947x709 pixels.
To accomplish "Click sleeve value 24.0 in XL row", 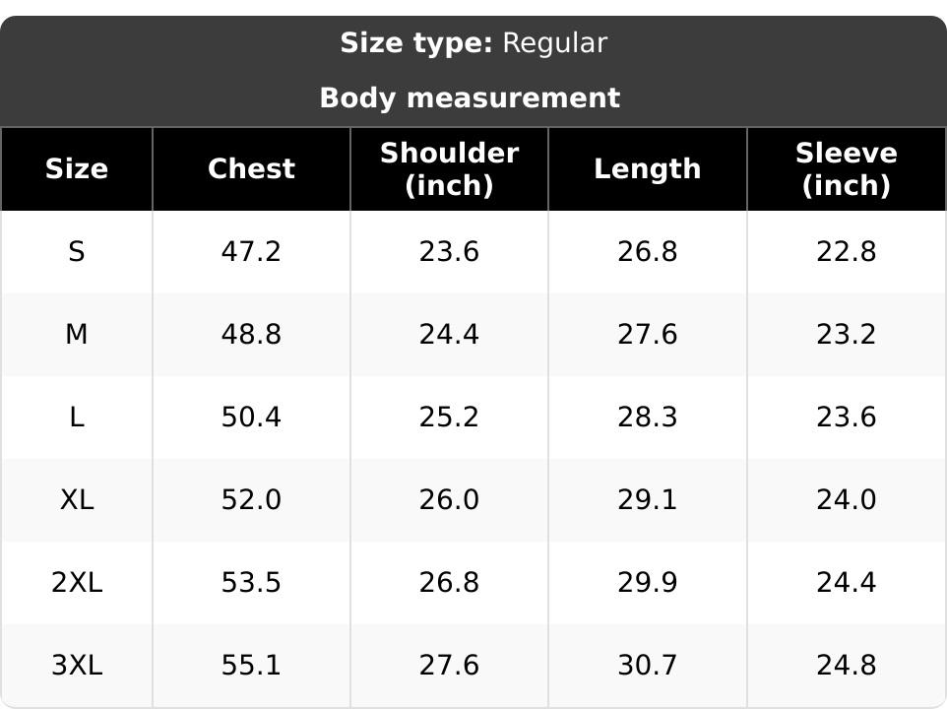I will [847, 500].
